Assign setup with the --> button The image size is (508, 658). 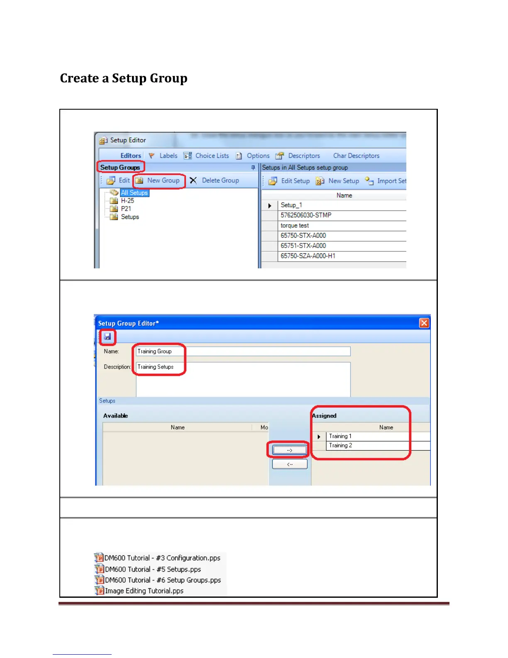tap(290, 450)
